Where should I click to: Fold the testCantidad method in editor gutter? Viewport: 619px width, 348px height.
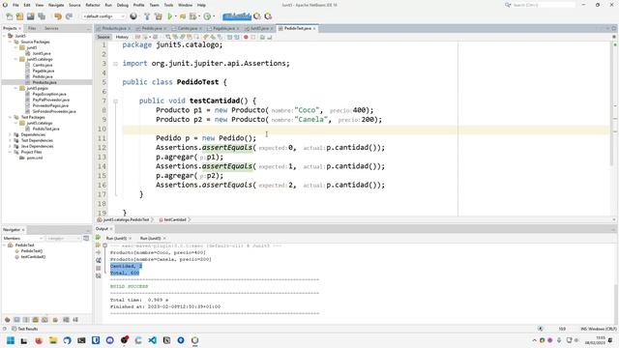116,101
